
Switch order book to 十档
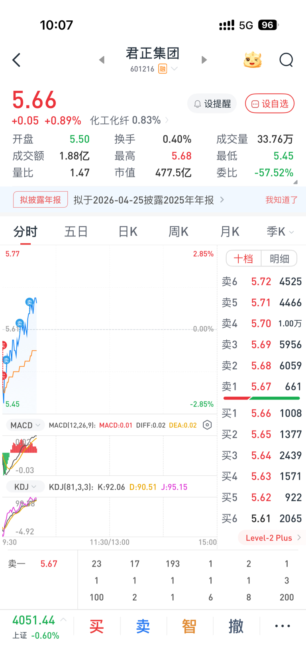coord(243,259)
